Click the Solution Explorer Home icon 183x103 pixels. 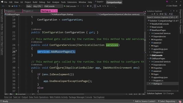pos(152,14)
